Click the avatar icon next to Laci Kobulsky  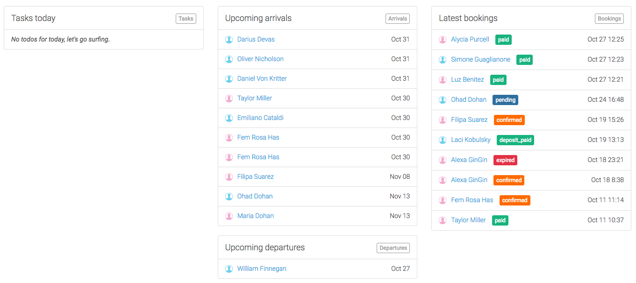[443, 140]
